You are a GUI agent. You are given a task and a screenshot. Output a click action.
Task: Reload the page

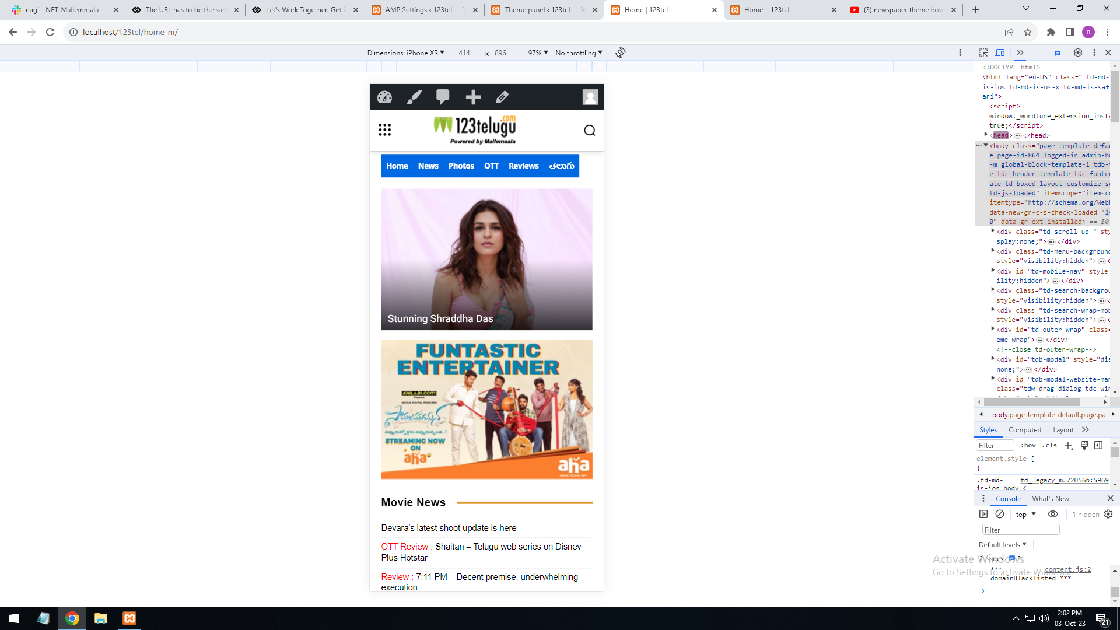coord(50,32)
